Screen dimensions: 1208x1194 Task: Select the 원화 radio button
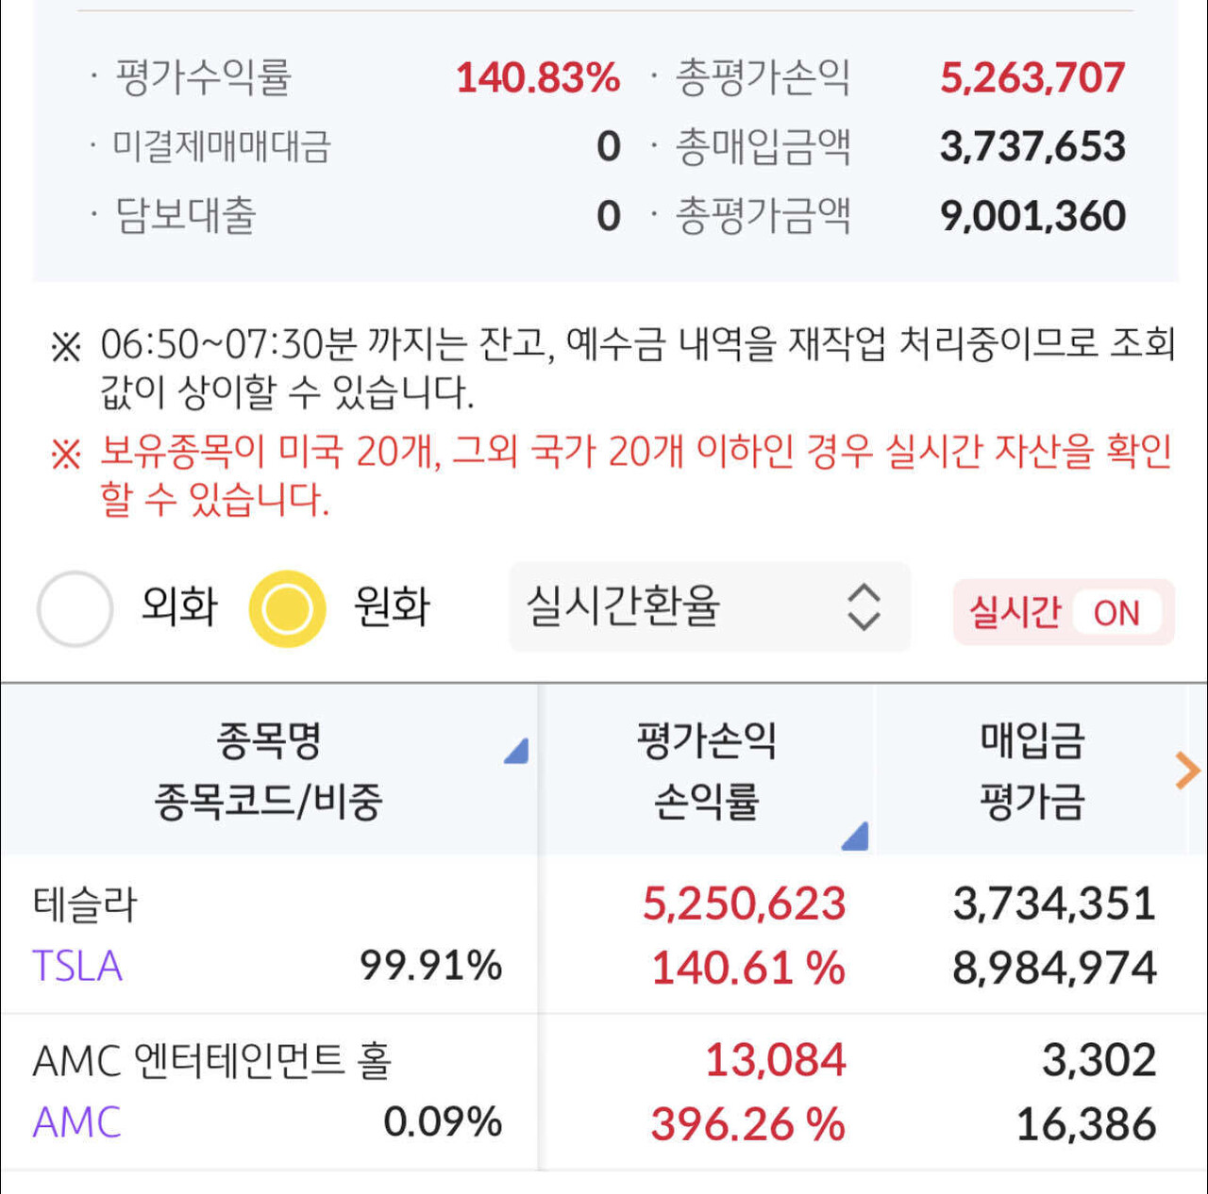coord(285,607)
